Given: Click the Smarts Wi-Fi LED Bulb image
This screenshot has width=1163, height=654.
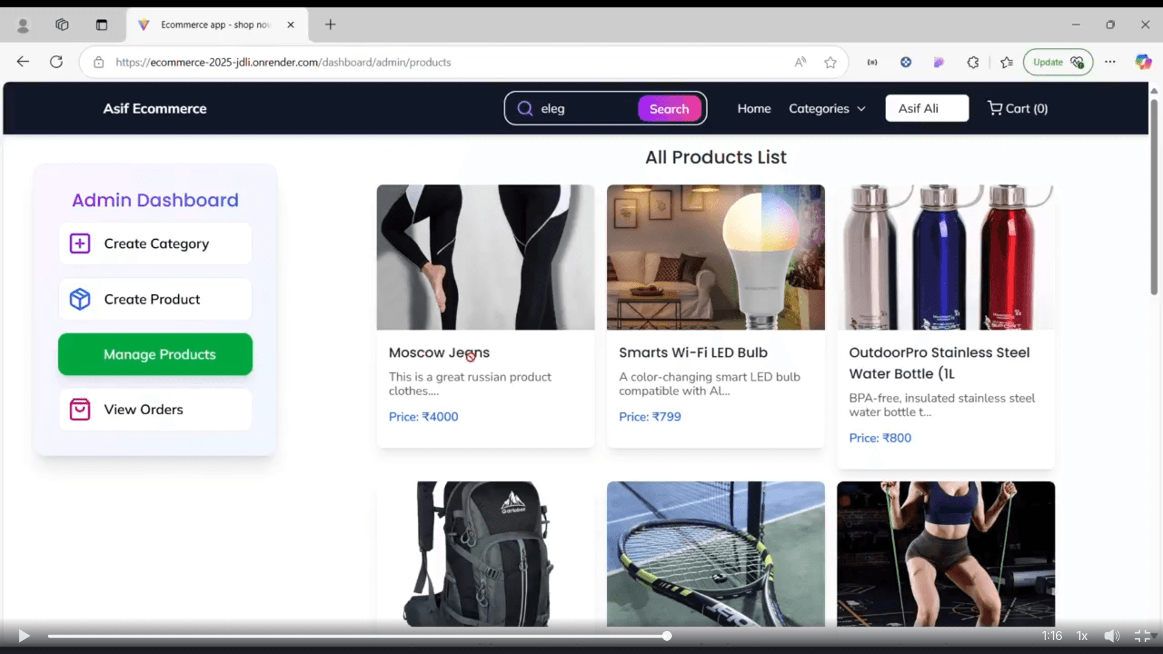Looking at the screenshot, I should pos(716,257).
